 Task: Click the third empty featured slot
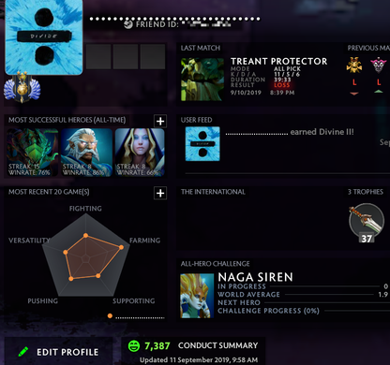153,56
